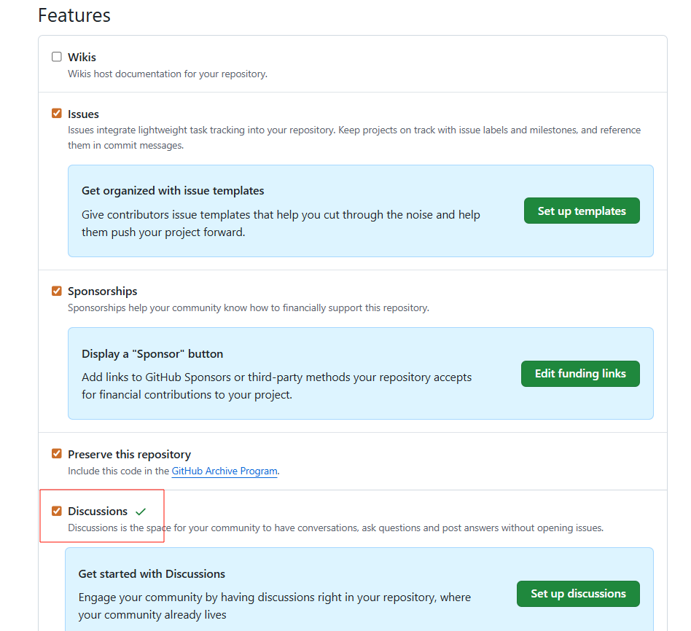Click the Preserve this repository label

(129, 454)
